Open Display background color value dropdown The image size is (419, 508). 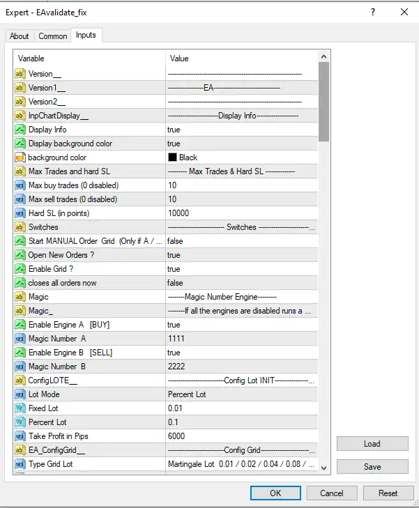pyautogui.click(x=241, y=144)
